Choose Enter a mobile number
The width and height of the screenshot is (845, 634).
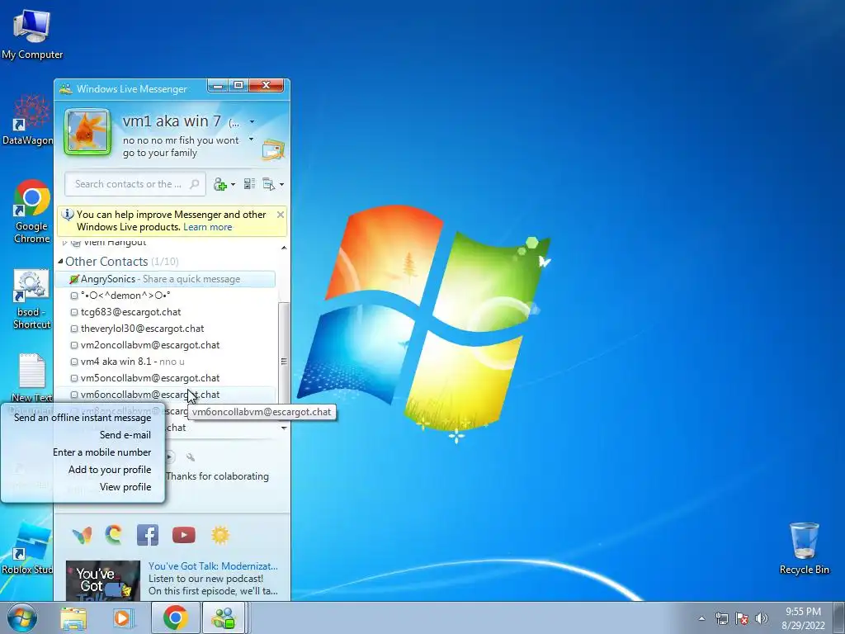(x=101, y=452)
